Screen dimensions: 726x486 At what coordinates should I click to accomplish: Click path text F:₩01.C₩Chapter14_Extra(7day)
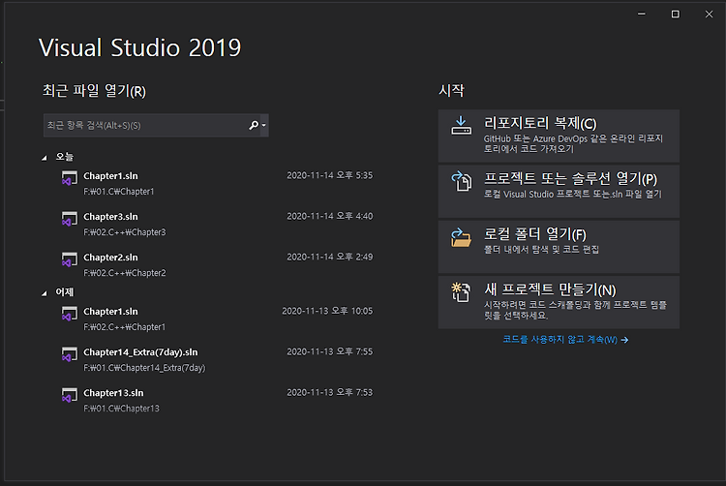pos(144,368)
